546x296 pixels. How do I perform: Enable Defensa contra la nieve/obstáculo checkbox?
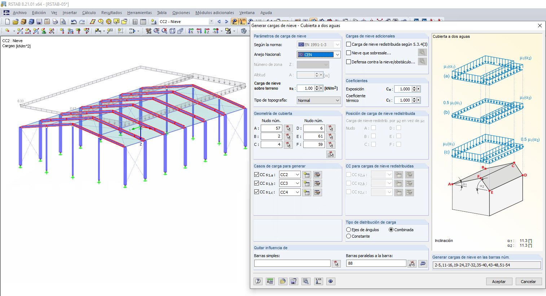click(349, 62)
